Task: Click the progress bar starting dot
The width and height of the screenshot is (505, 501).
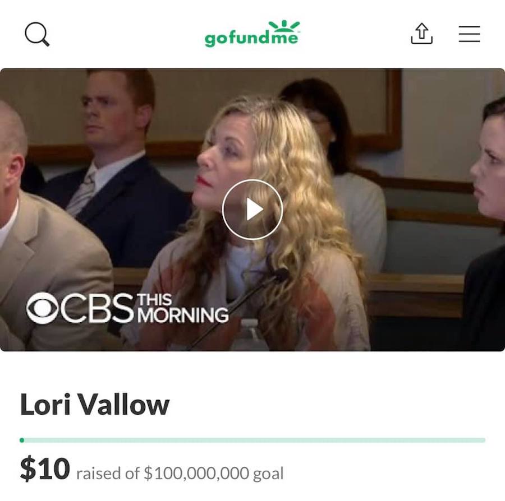Action: click(22, 440)
